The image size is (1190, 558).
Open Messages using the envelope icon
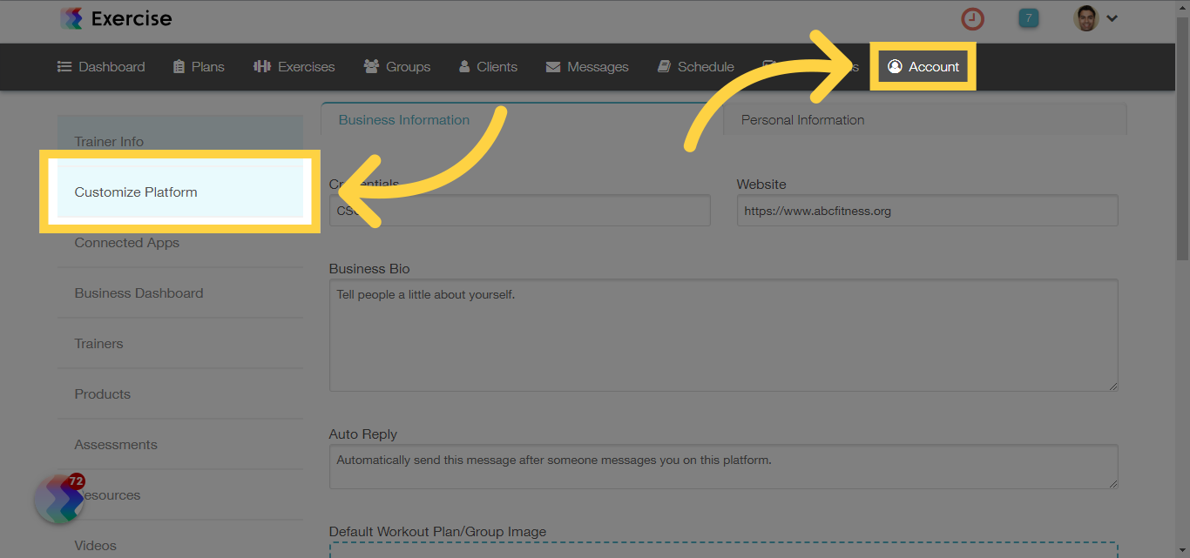(553, 66)
